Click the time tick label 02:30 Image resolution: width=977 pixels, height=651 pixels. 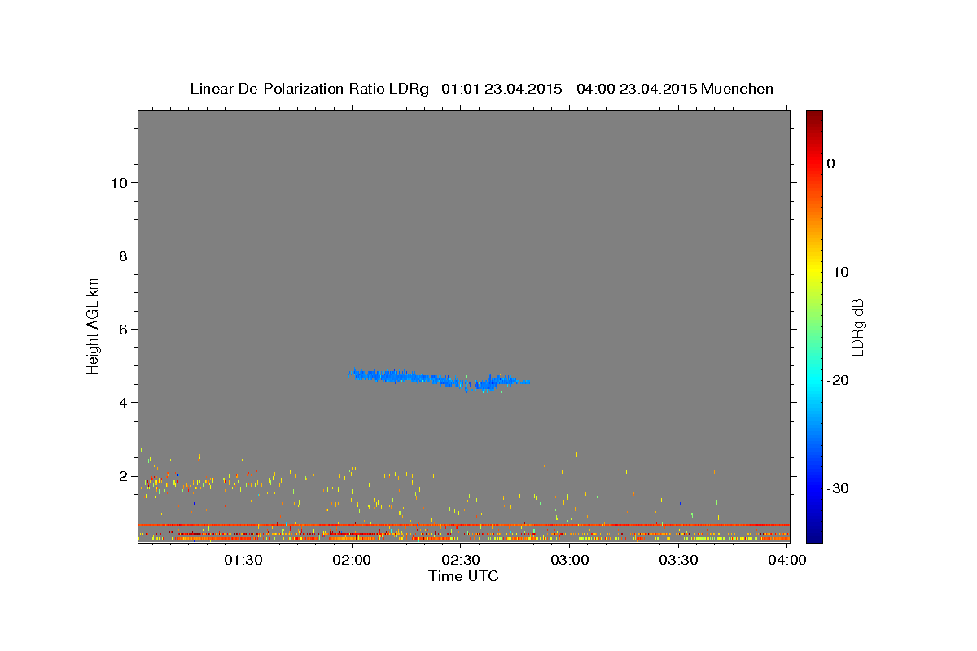[x=461, y=560]
